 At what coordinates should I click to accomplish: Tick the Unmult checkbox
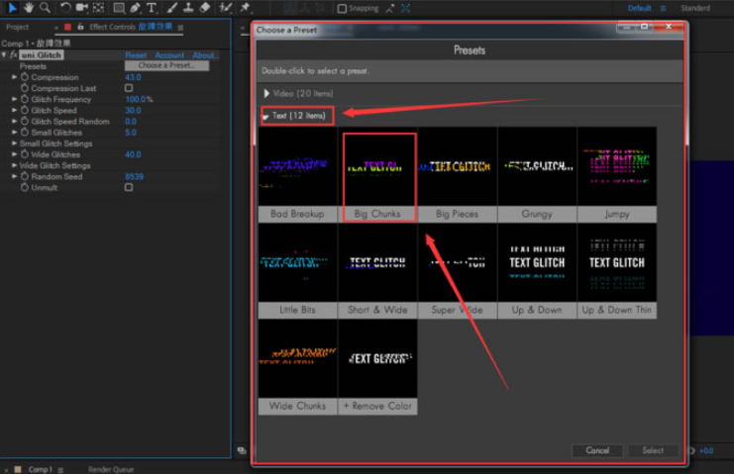click(x=129, y=187)
